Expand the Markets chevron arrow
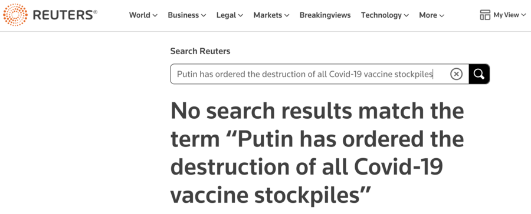Screen dimensions: 531x214 (287, 15)
